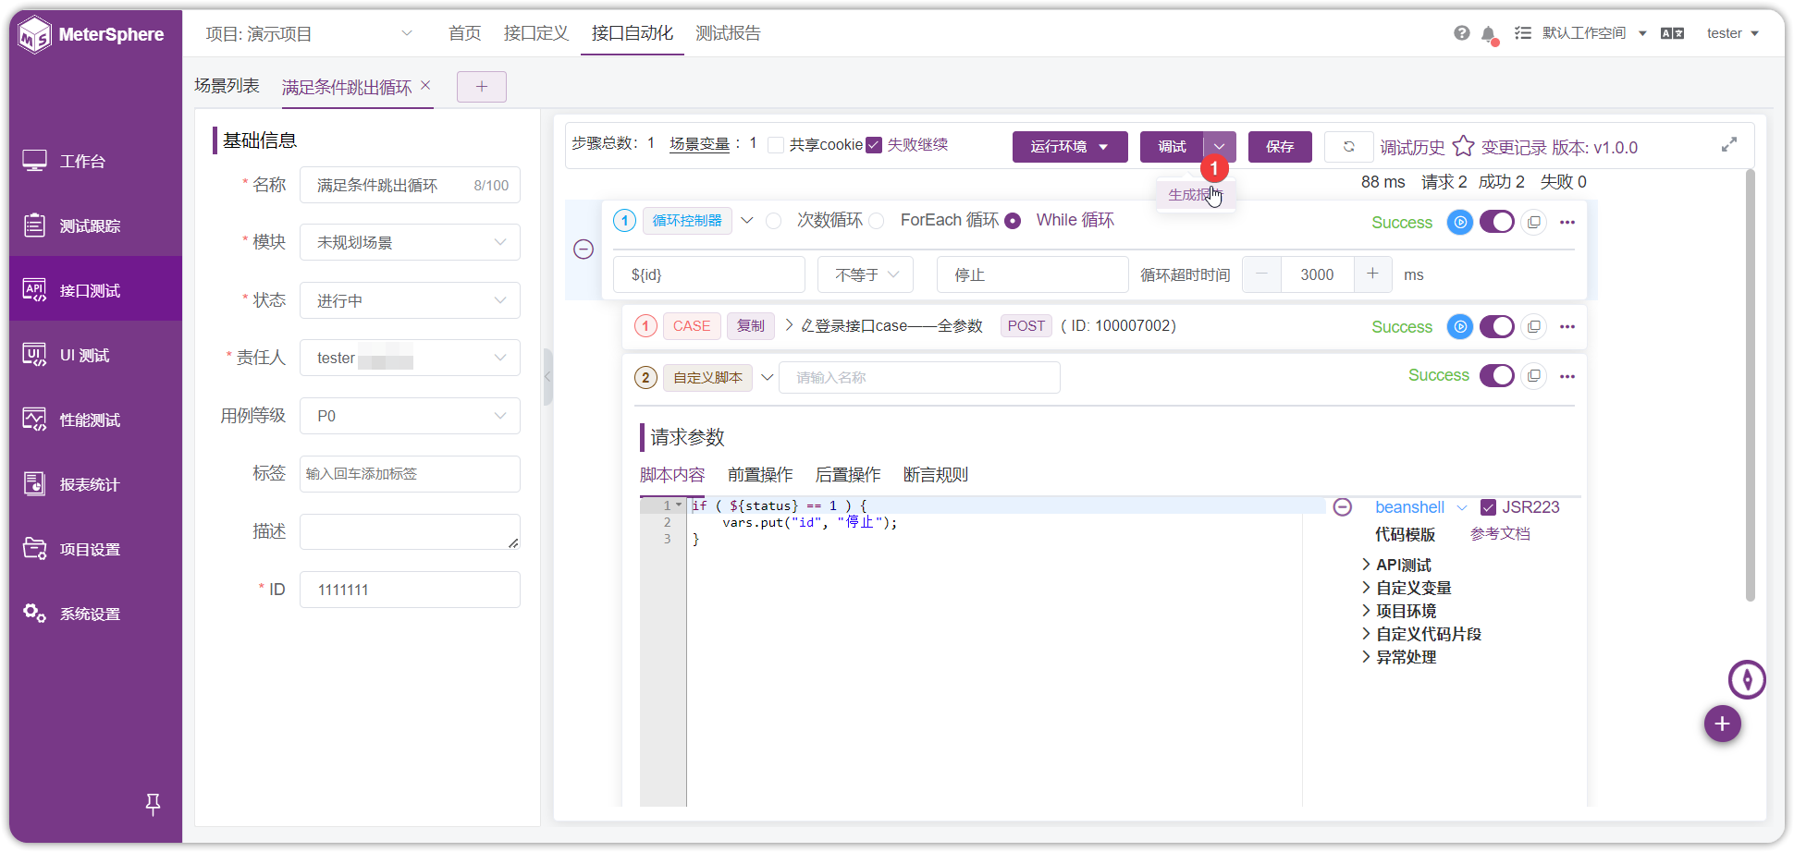Open the task list icon beside workspace

click(x=1522, y=33)
